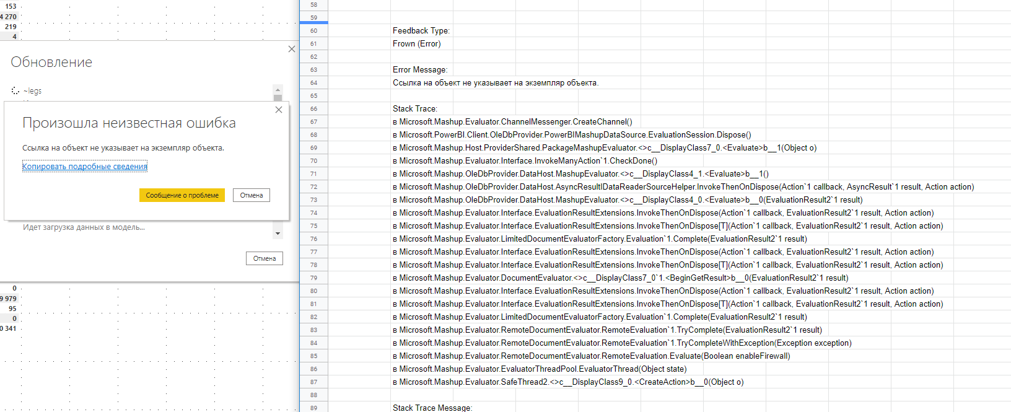Click the Stack Trace Message: cell
Screen dimensions: 1011x412
pyautogui.click(x=432, y=408)
